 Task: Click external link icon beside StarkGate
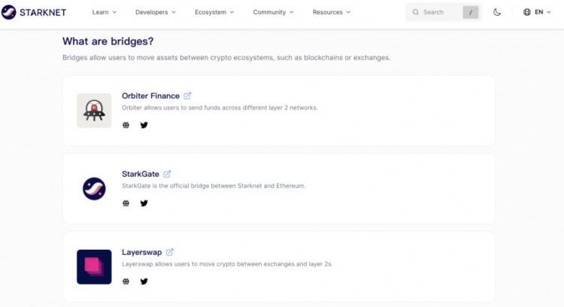[x=167, y=174]
